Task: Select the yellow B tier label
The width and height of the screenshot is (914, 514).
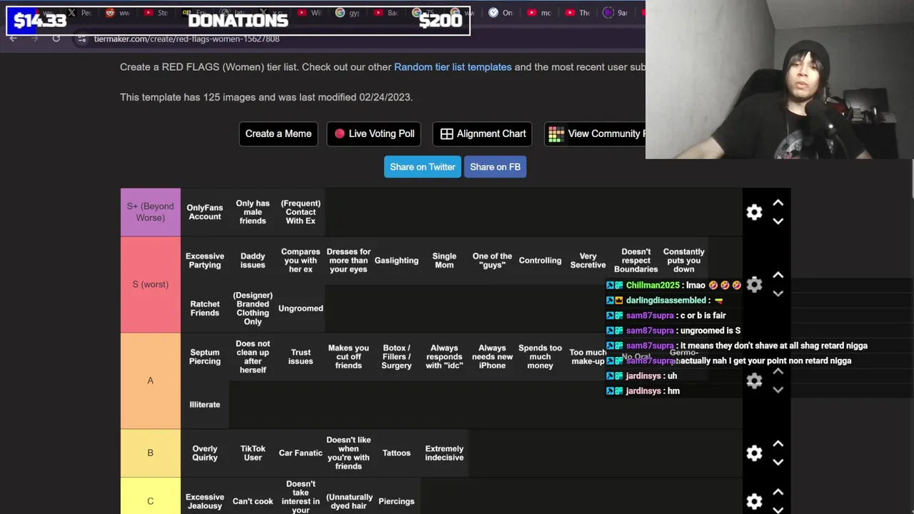Action: tap(150, 453)
